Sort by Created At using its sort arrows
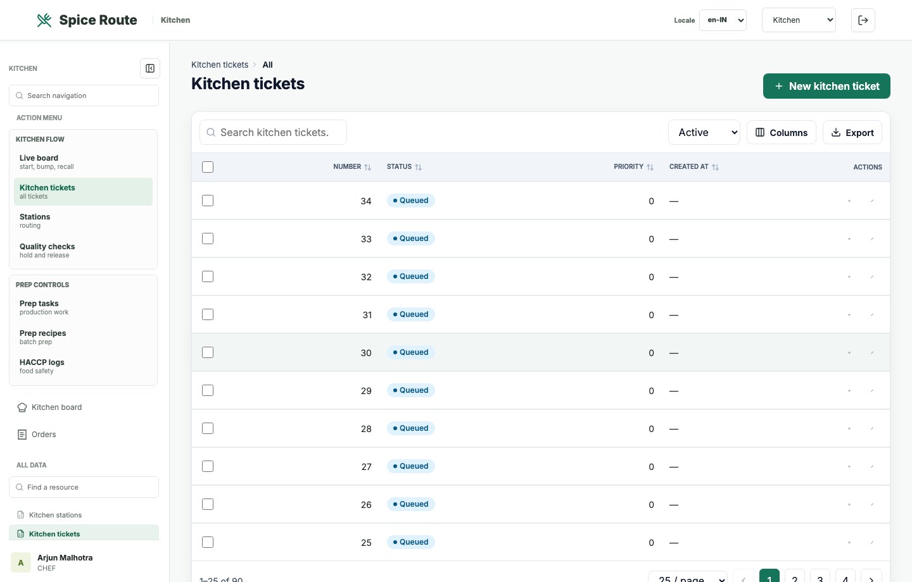This screenshot has height=582, width=912. pyautogui.click(x=715, y=167)
